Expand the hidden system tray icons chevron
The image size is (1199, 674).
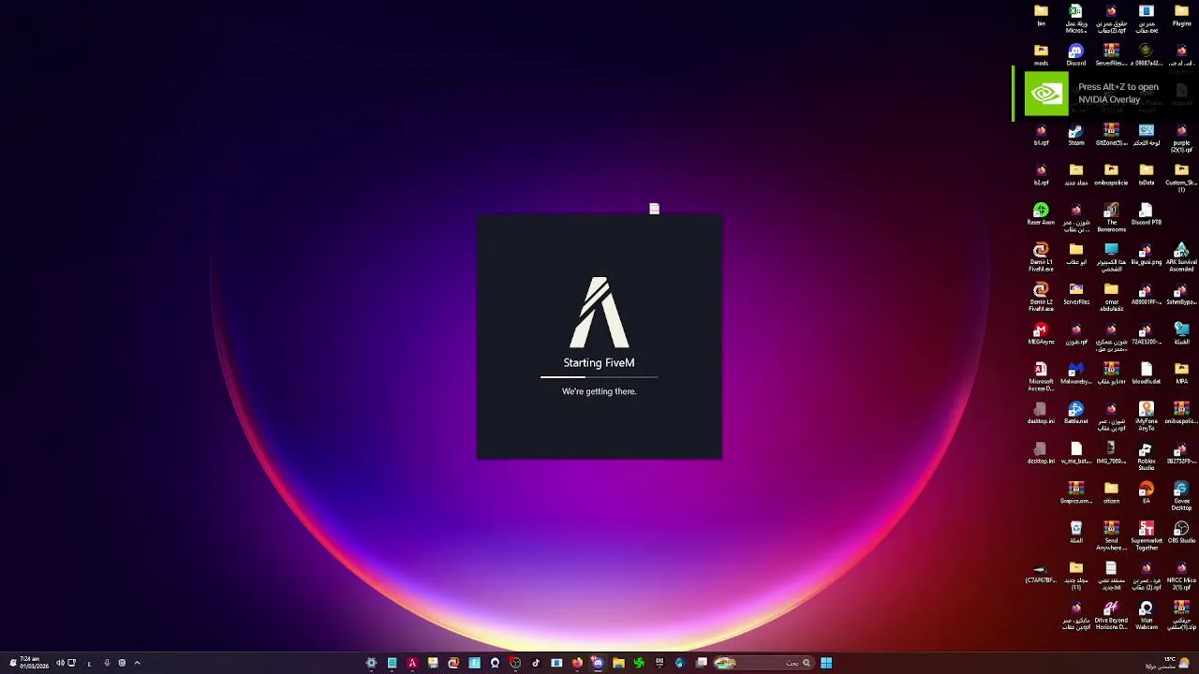pos(137,663)
